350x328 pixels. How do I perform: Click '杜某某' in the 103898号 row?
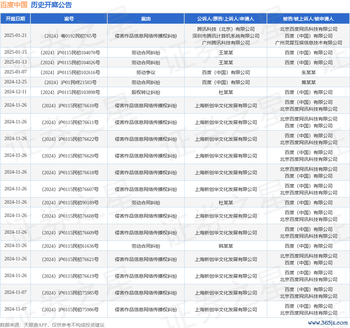(x=226, y=92)
